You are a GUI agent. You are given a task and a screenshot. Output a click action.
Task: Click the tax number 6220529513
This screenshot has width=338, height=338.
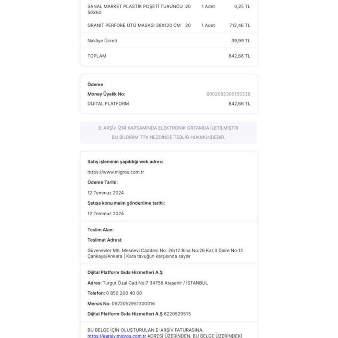click(x=177, y=314)
